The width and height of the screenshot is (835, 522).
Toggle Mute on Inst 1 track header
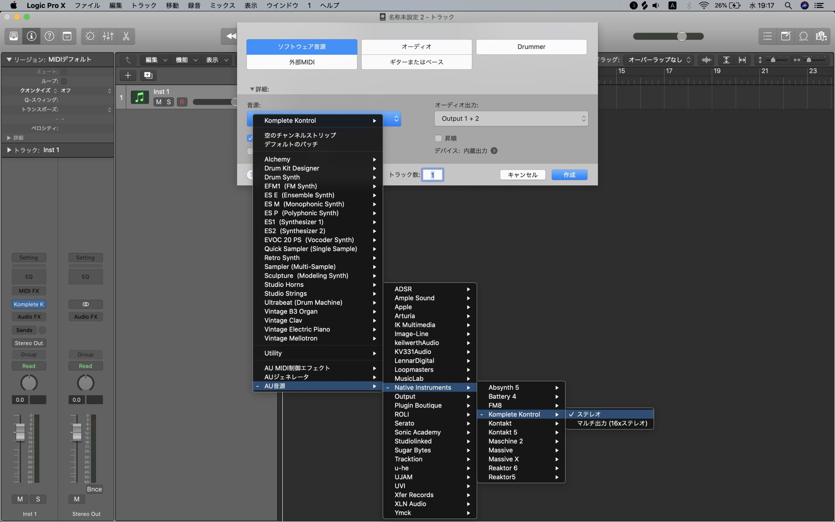coord(159,102)
